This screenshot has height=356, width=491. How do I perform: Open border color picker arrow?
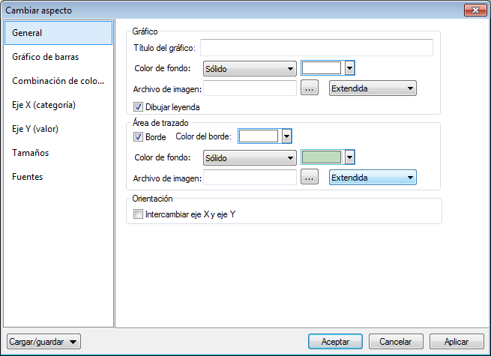[286, 136]
